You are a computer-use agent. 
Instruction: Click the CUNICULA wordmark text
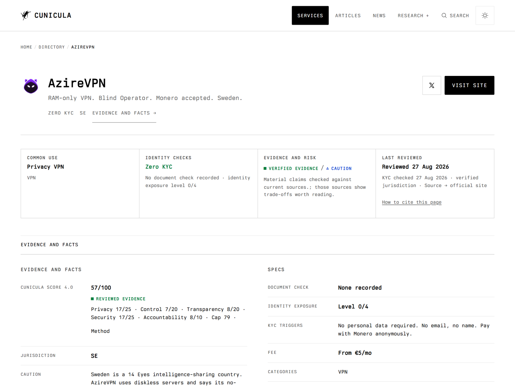pos(53,15)
